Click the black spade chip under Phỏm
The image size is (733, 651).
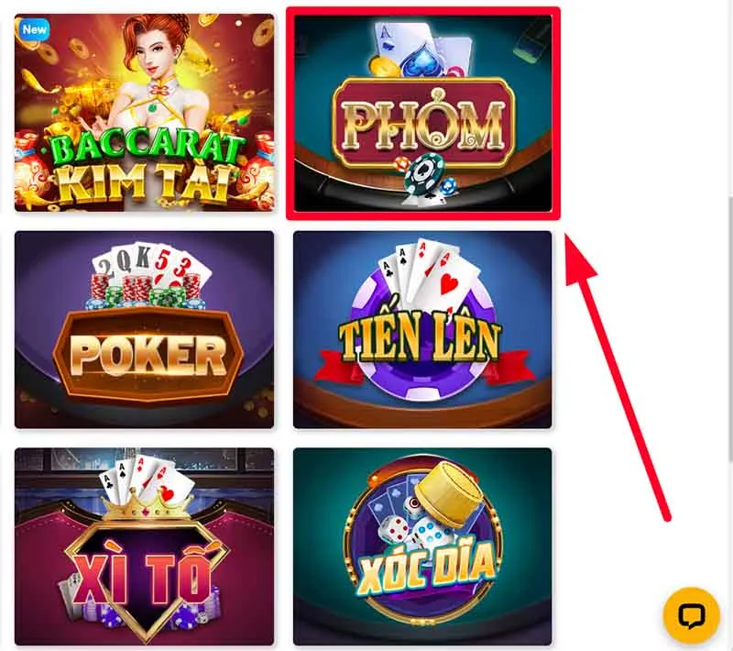tap(423, 175)
